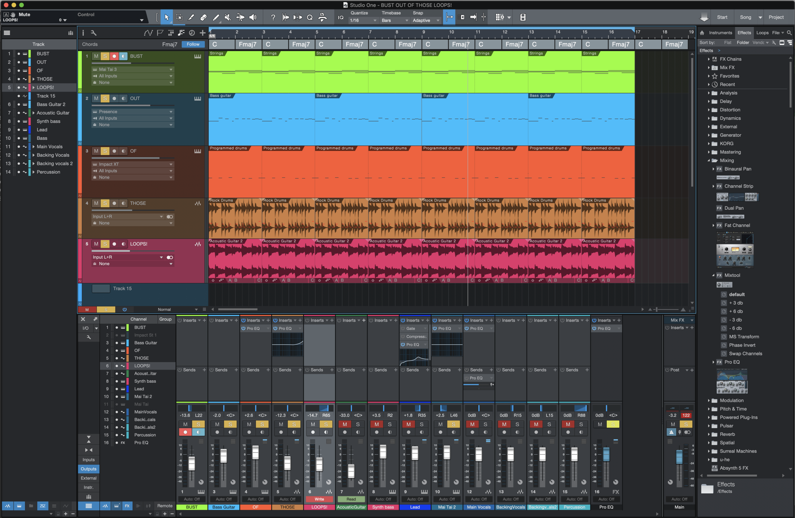Click the Outputs button in mixer

click(x=88, y=469)
